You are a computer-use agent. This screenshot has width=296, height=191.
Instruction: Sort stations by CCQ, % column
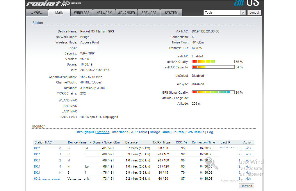[x=181, y=142]
